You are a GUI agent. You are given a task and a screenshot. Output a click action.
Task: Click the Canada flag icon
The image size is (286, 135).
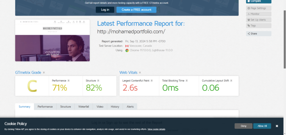coord(127,46)
